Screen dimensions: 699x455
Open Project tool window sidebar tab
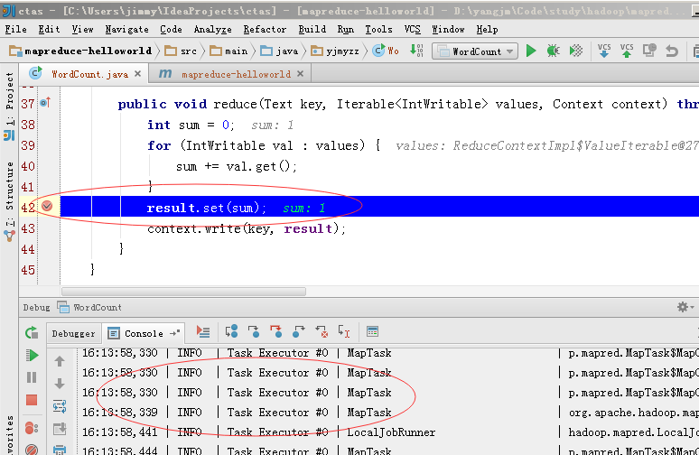(x=9, y=107)
